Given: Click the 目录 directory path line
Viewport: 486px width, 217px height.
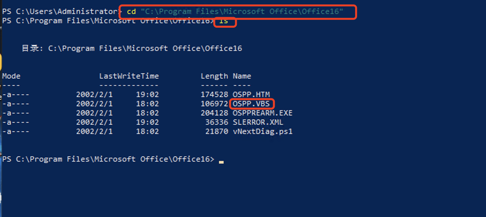Looking at the screenshot, I should pyautogui.click(x=132, y=48).
